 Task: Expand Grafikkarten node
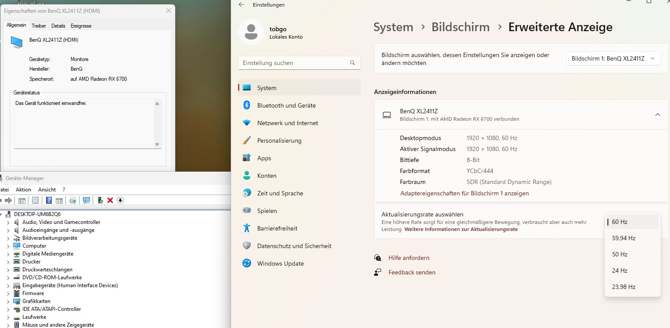point(8,301)
